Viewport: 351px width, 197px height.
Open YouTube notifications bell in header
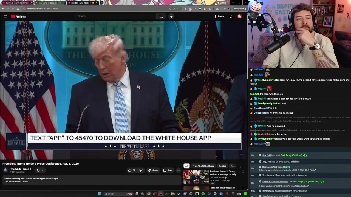(x=231, y=16)
